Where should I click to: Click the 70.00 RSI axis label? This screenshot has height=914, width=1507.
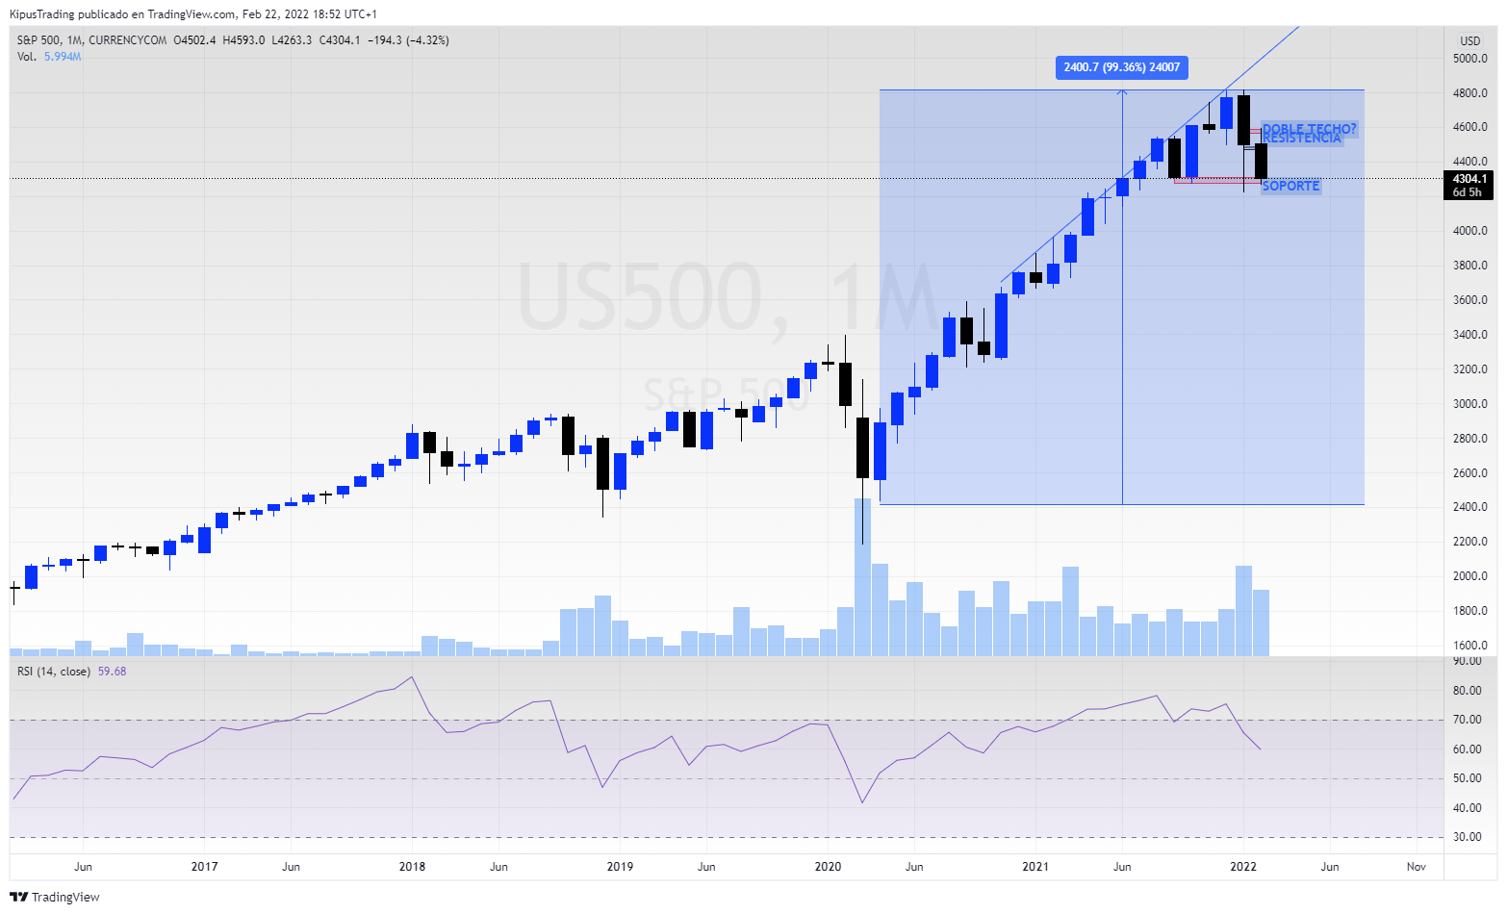click(x=1468, y=720)
